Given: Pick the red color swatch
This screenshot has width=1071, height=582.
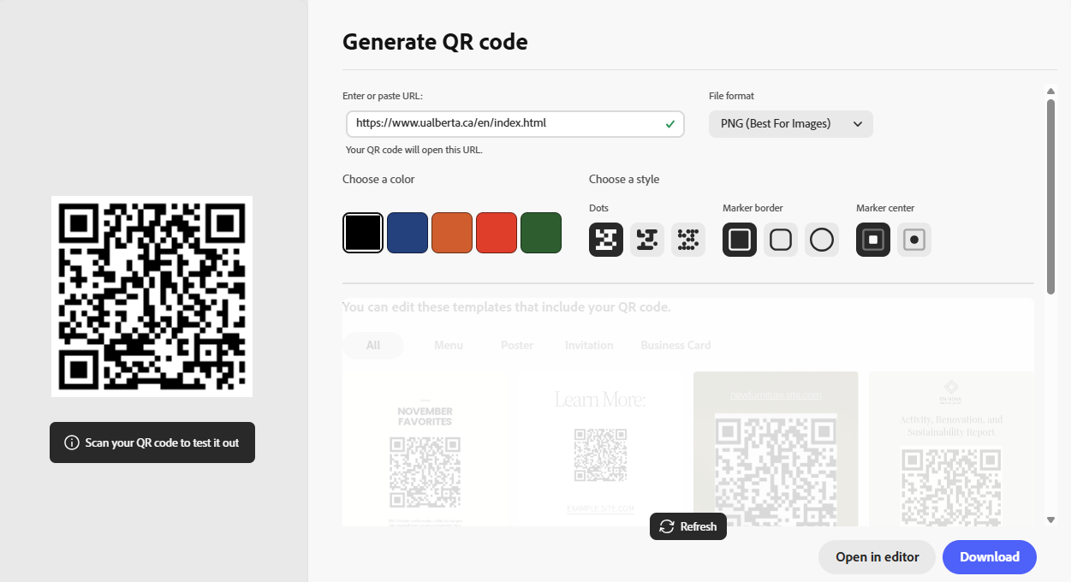Looking at the screenshot, I should (x=497, y=233).
